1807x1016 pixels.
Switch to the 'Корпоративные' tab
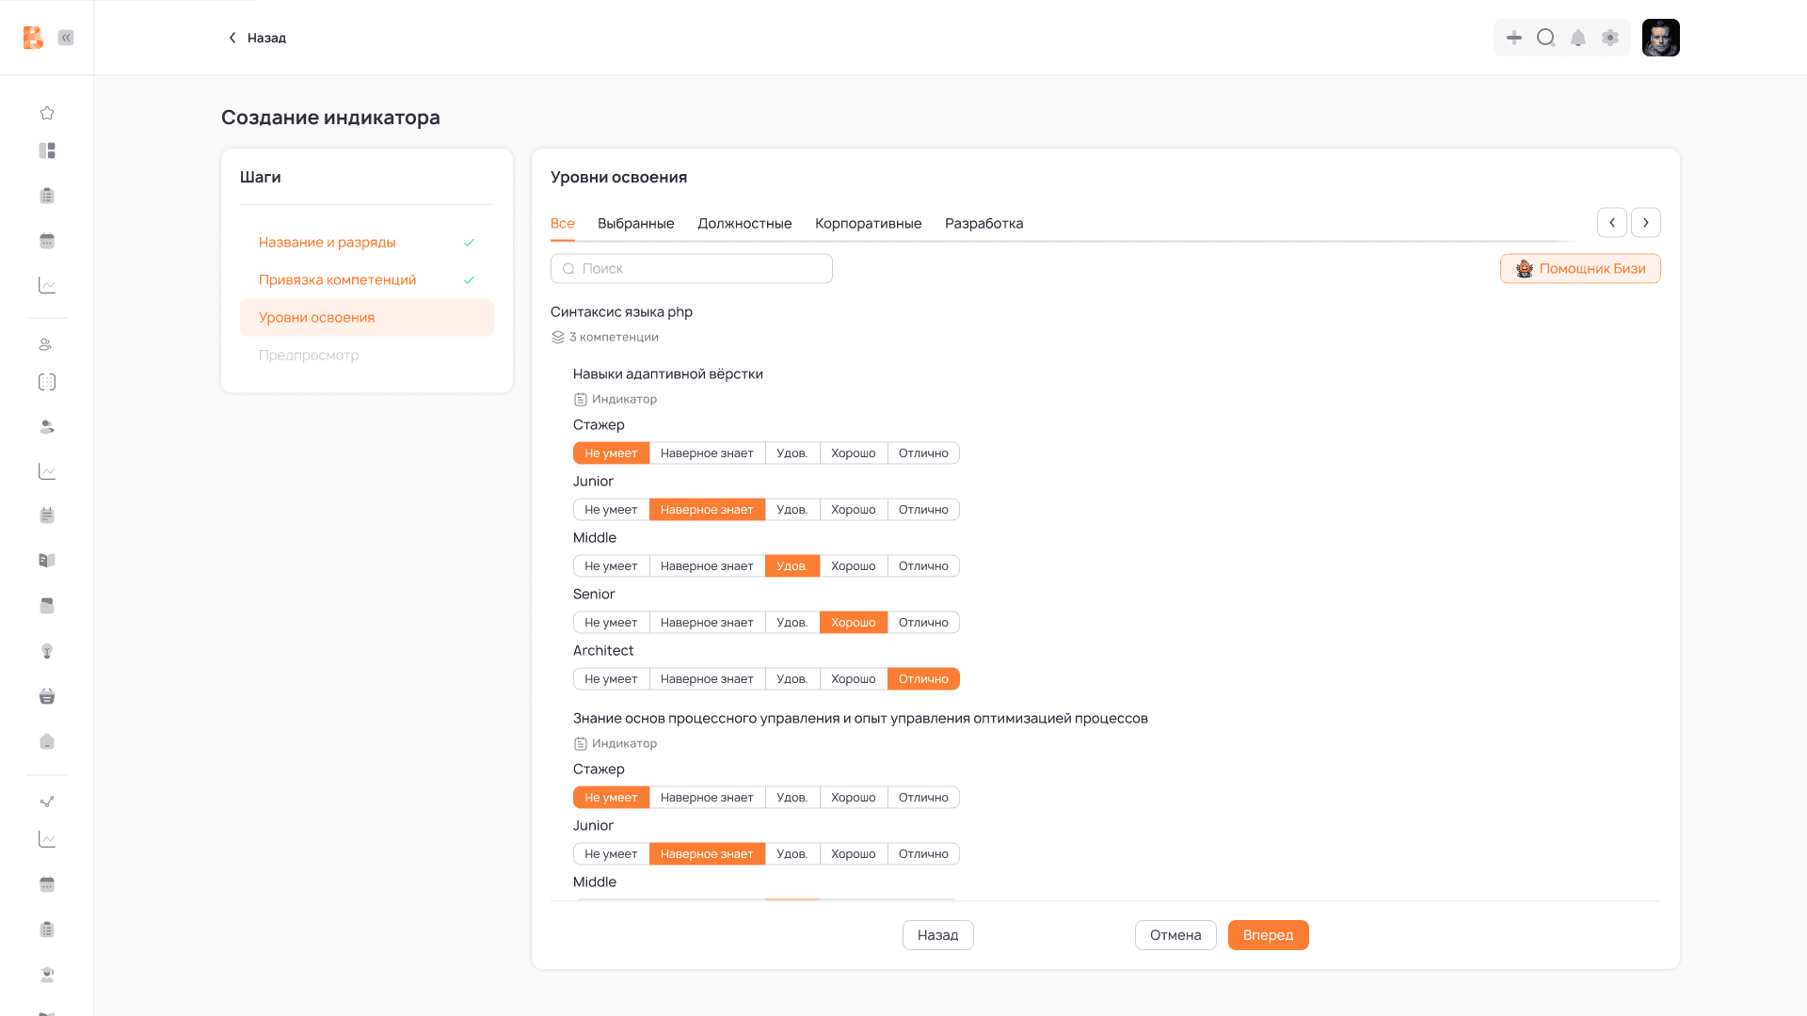pos(868,224)
